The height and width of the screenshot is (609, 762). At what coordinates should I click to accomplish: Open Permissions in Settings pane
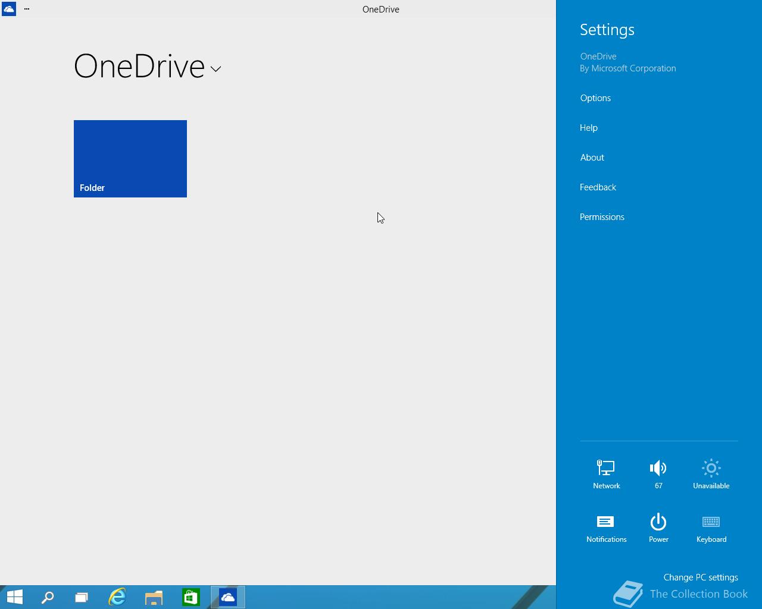602,217
